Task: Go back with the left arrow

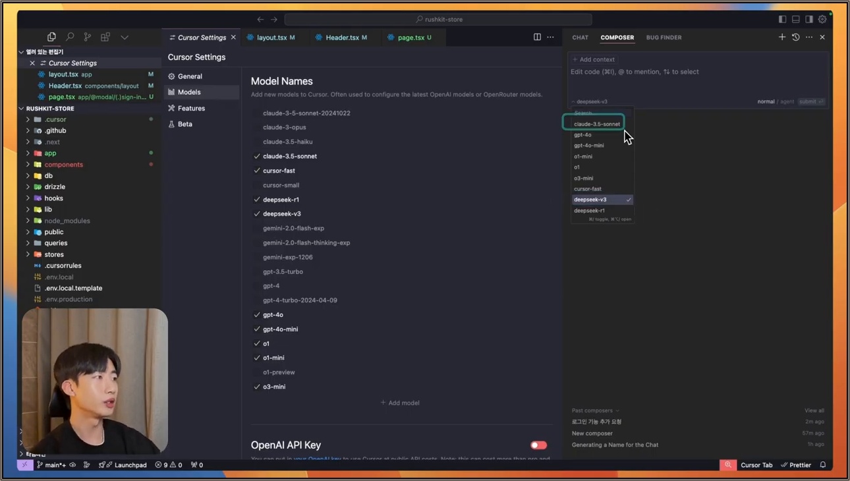Action: coord(260,19)
